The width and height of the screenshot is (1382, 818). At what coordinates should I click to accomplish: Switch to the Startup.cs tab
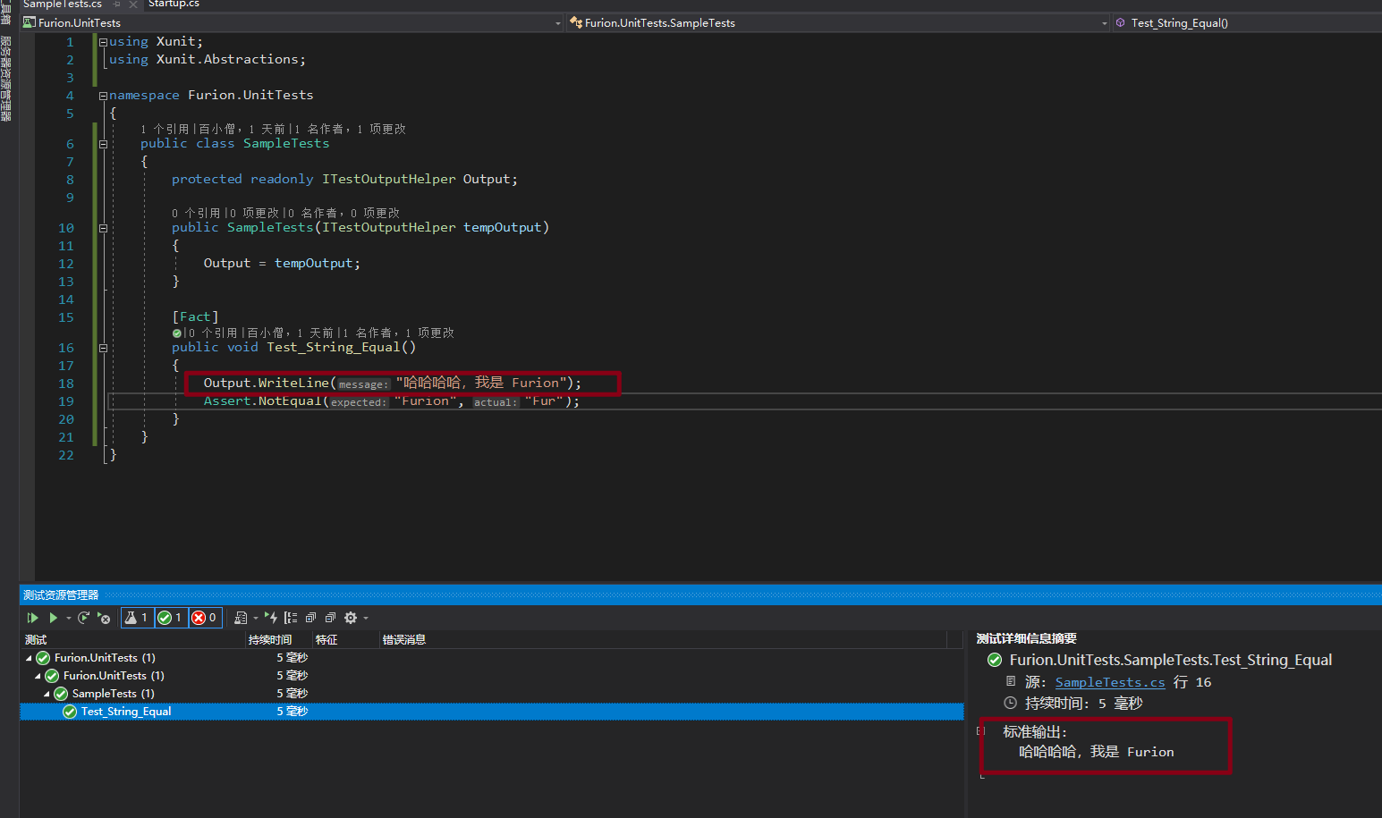click(174, 4)
